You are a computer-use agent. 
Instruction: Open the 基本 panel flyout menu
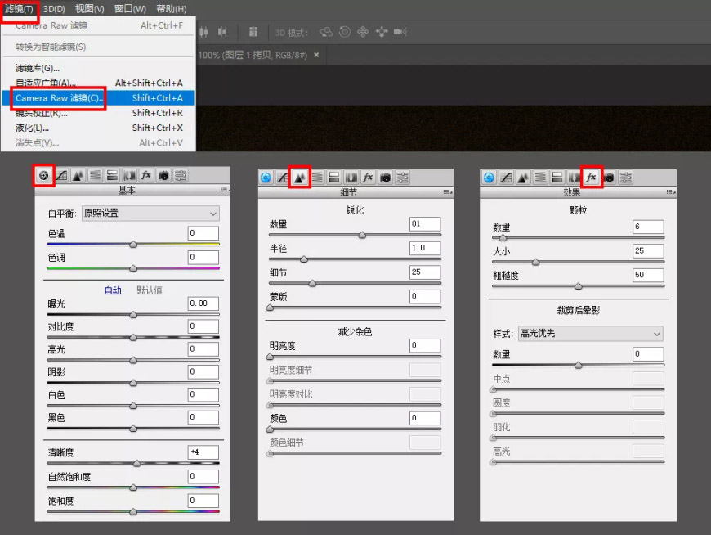[x=226, y=190]
